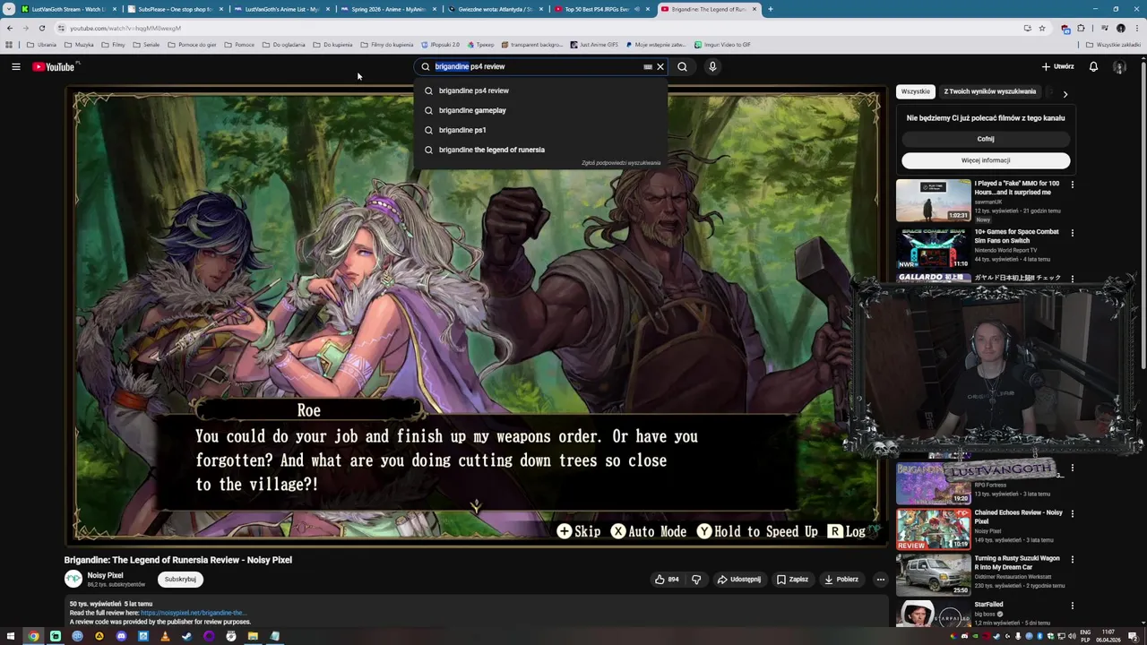Viewport: 1147px width, 645px height.
Task: Run search with magnifying glass button
Action: pyautogui.click(x=683, y=66)
